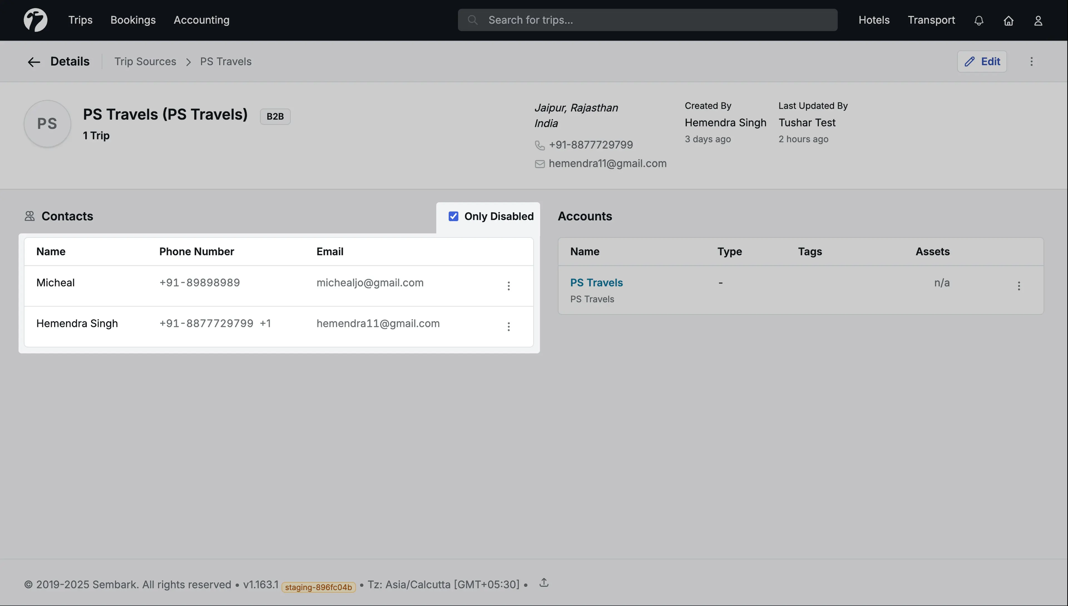Click the upload icon in the footer
This screenshot has width=1068, height=606.
coord(543,583)
